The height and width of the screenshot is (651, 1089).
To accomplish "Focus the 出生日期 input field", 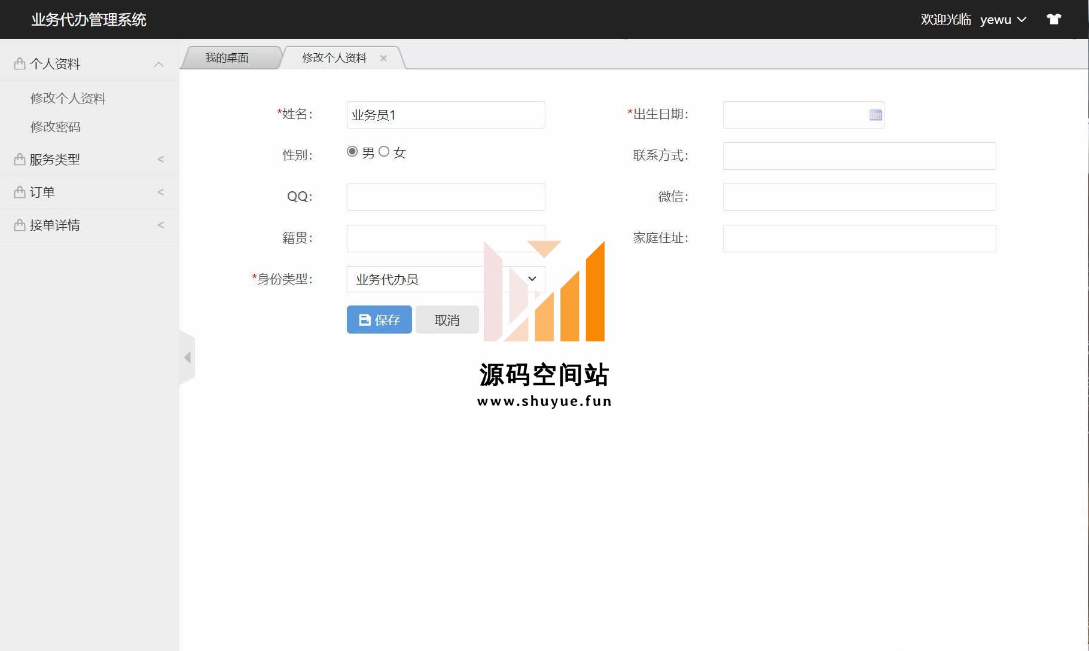I will (x=803, y=115).
